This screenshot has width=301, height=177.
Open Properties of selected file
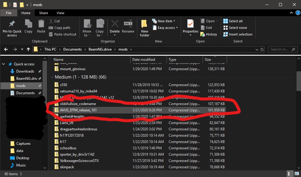point(190,28)
